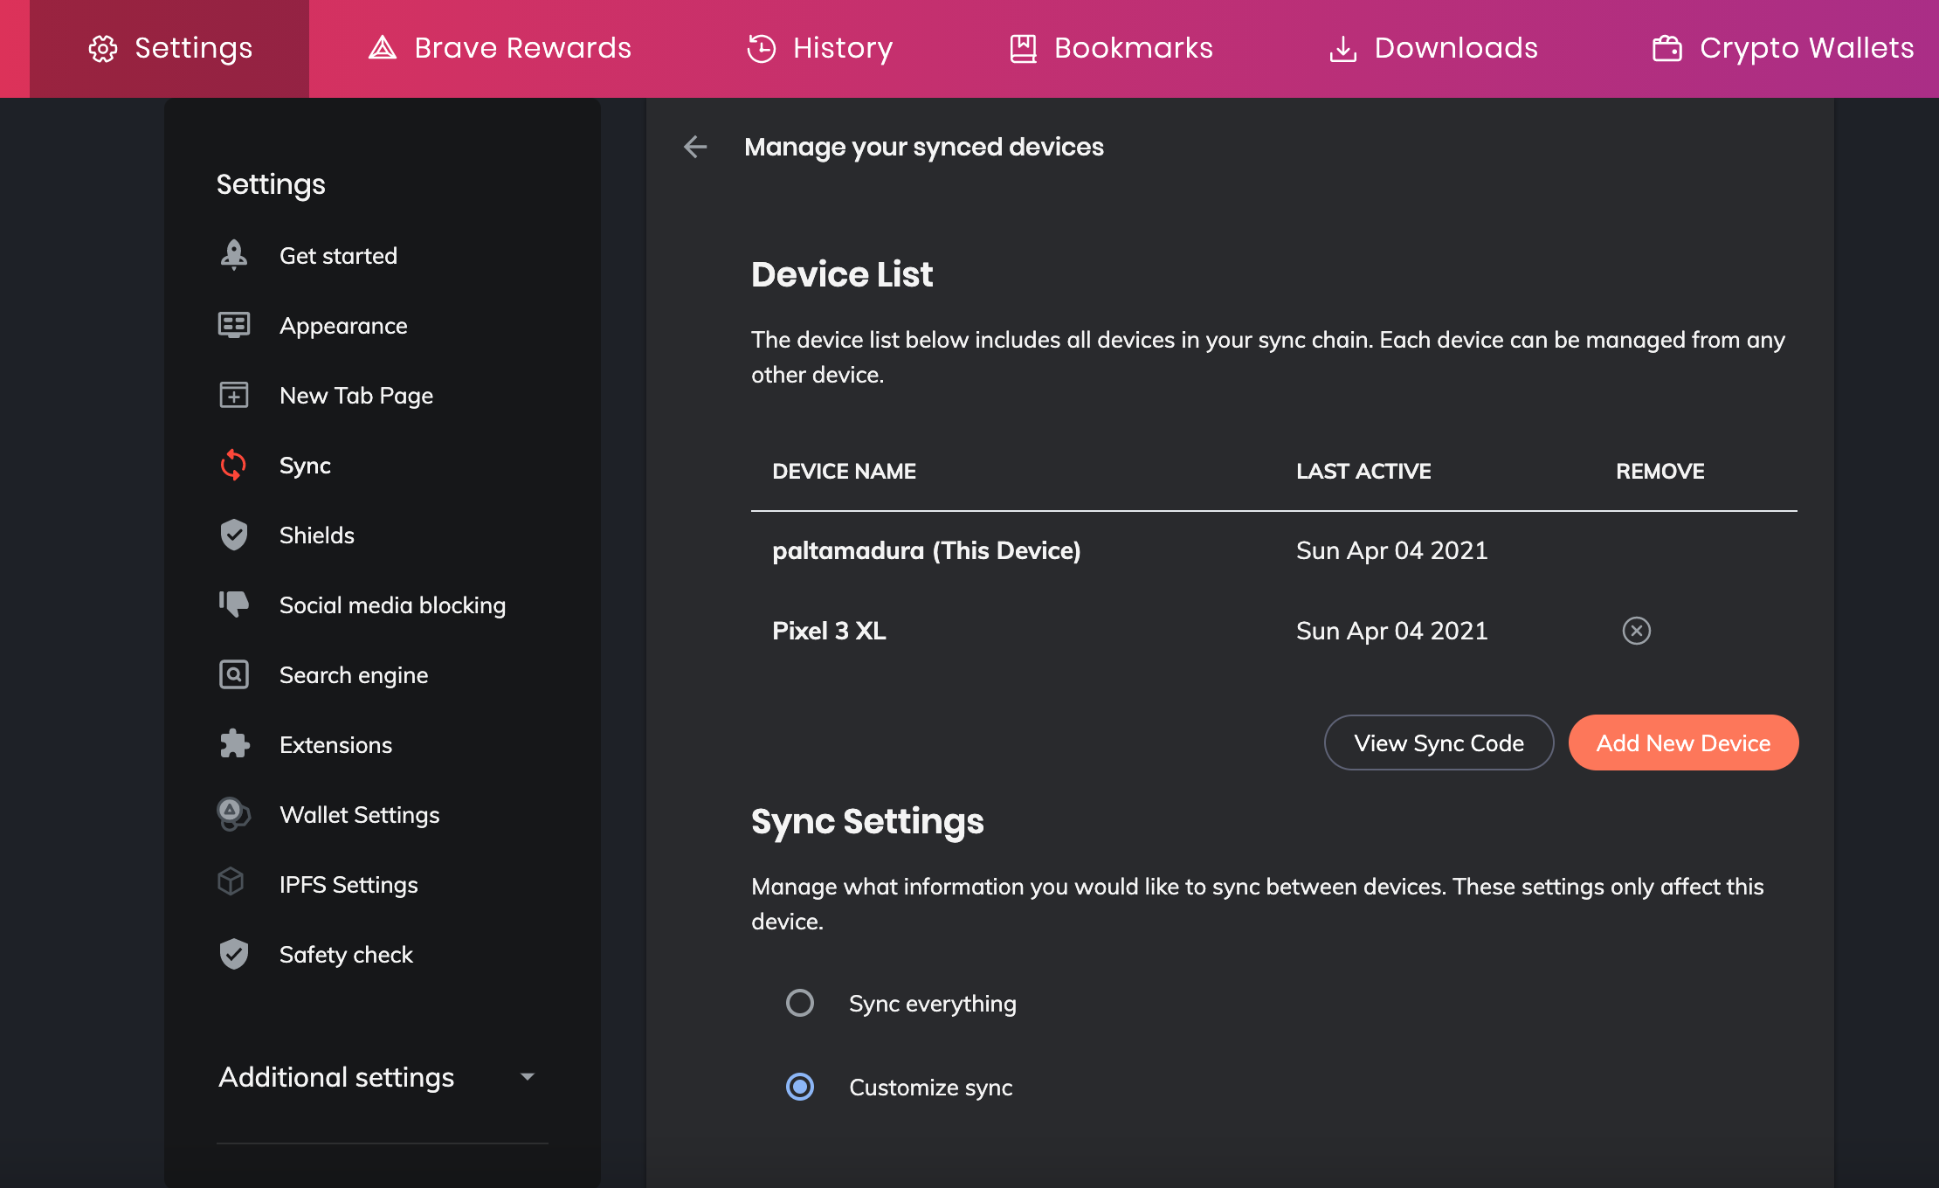The width and height of the screenshot is (1939, 1188).
Task: Click the Social media blocking icon
Action: click(233, 604)
